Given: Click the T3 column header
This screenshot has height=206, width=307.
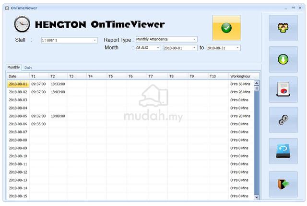Looking at the screenshot, I should pos(77,76).
